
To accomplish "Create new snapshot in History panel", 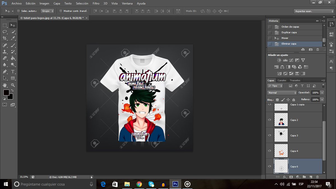I will tap(311, 50).
